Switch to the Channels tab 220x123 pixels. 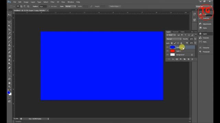(175, 32)
